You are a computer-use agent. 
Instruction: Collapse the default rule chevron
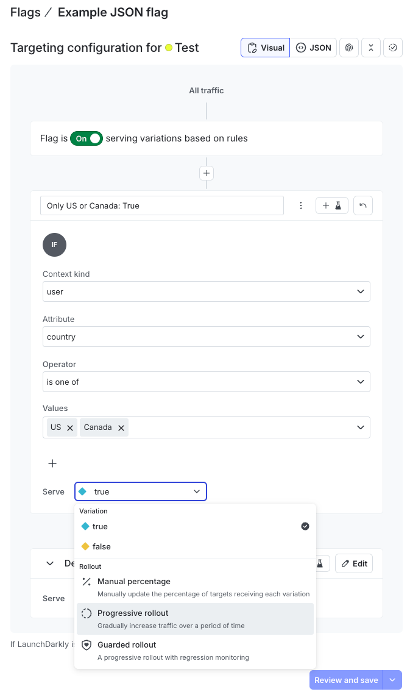click(x=50, y=563)
